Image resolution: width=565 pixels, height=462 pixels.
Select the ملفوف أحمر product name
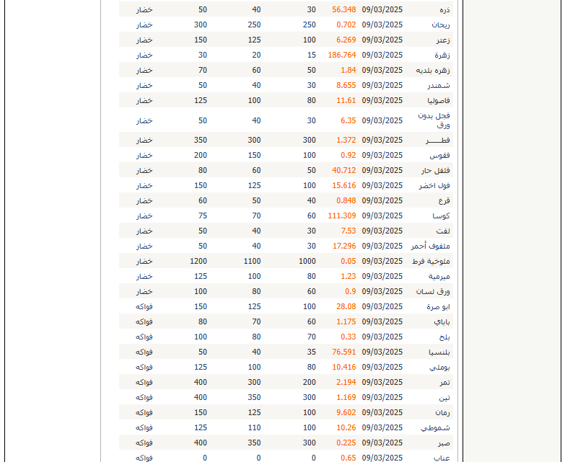(x=431, y=246)
